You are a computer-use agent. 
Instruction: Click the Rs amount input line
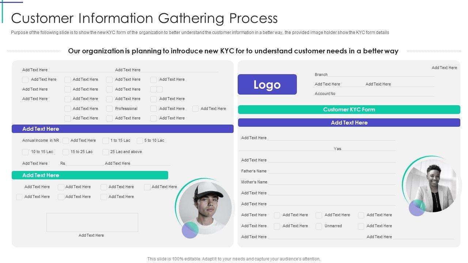point(84,164)
